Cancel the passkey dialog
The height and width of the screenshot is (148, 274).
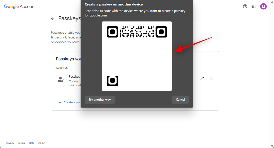click(180, 100)
